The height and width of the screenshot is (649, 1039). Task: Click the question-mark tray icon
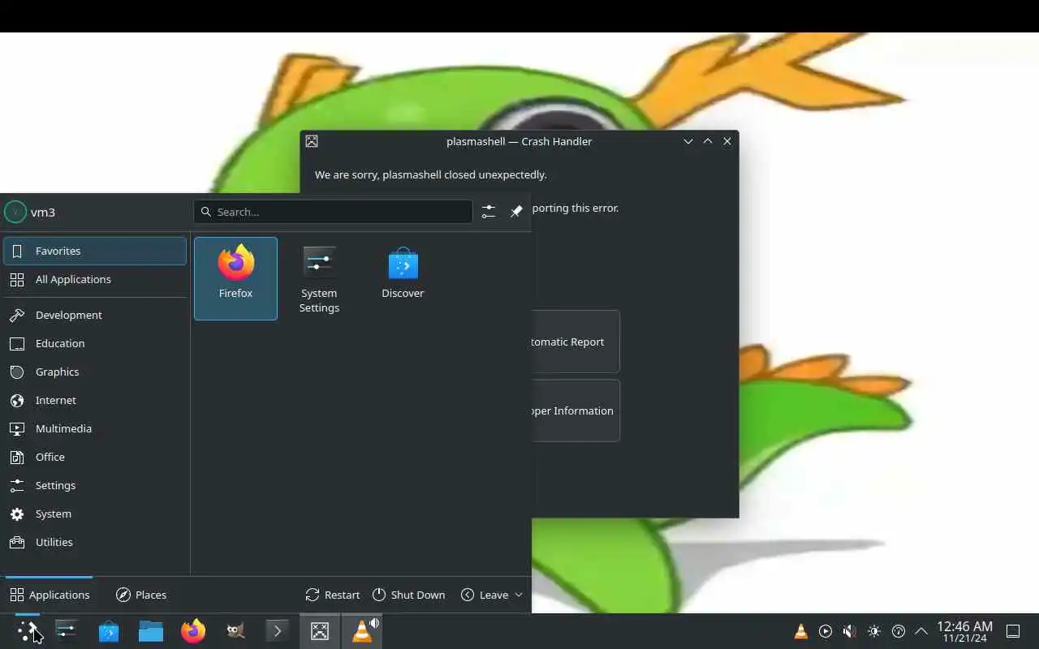pyautogui.click(x=898, y=631)
